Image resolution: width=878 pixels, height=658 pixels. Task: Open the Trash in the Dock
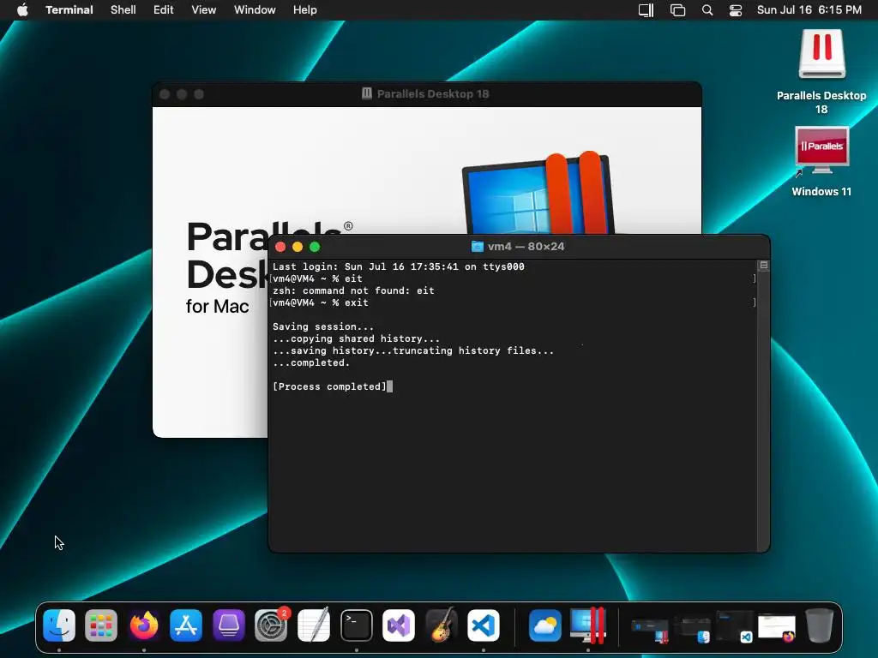click(x=819, y=625)
